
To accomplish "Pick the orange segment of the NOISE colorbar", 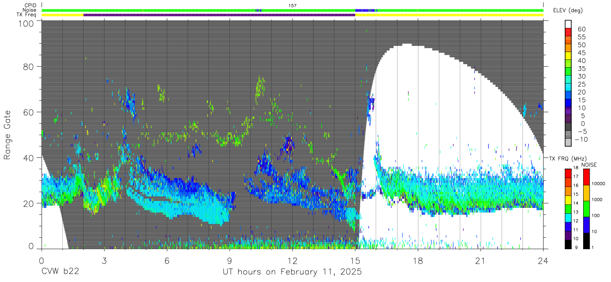I will (586, 193).
